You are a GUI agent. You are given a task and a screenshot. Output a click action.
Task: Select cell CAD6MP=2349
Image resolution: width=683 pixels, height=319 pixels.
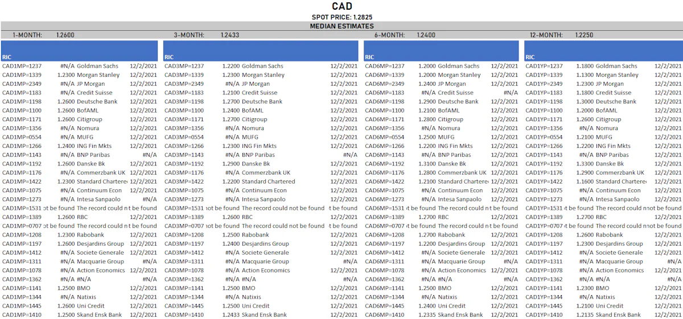coord(385,84)
